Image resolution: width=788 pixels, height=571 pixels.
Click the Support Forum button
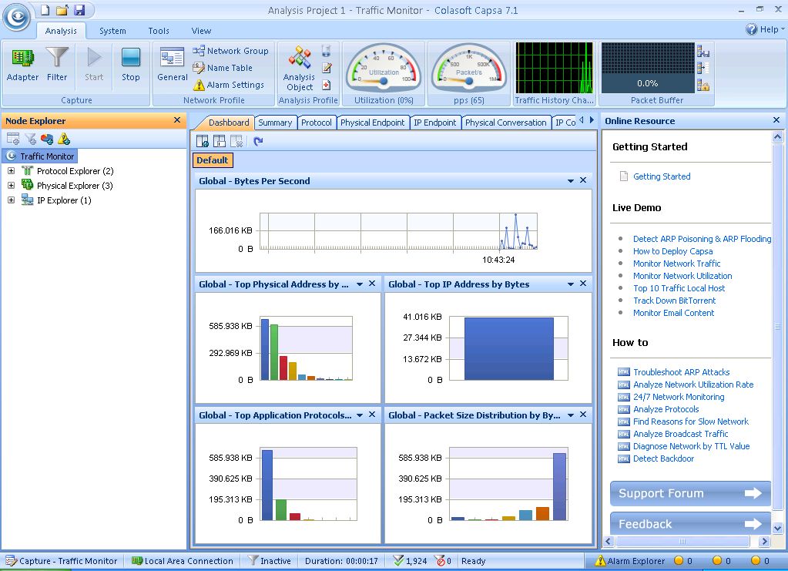(x=690, y=493)
